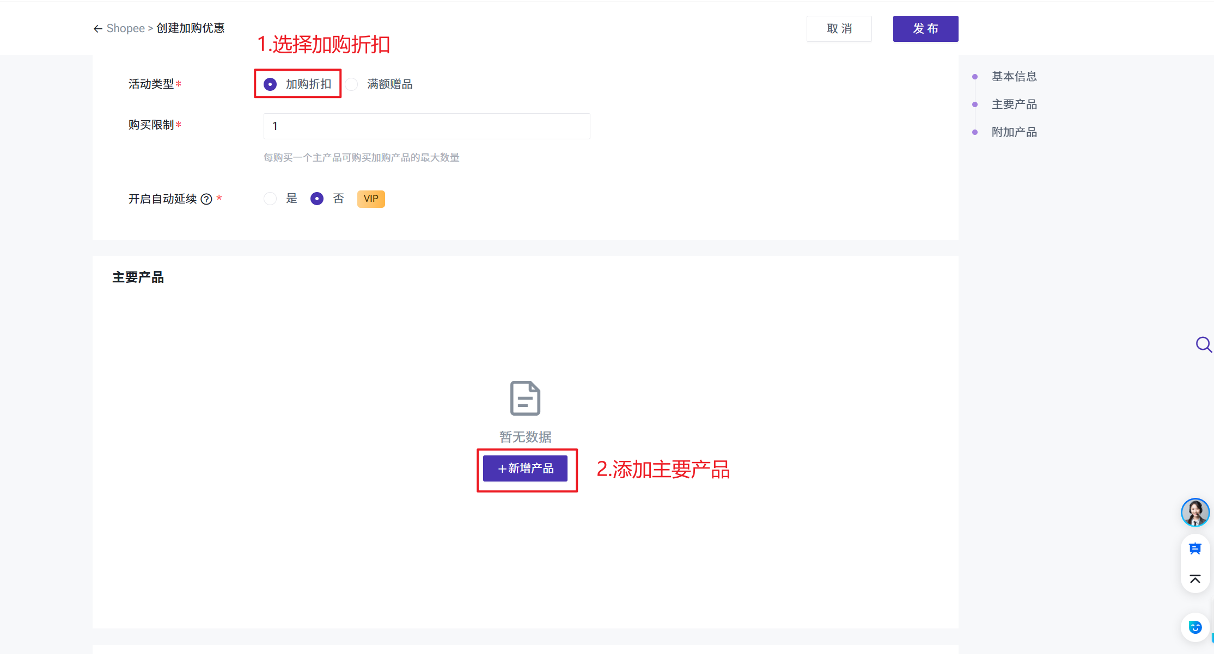
Task: Open the magnifier search icon
Action: coord(1203,344)
